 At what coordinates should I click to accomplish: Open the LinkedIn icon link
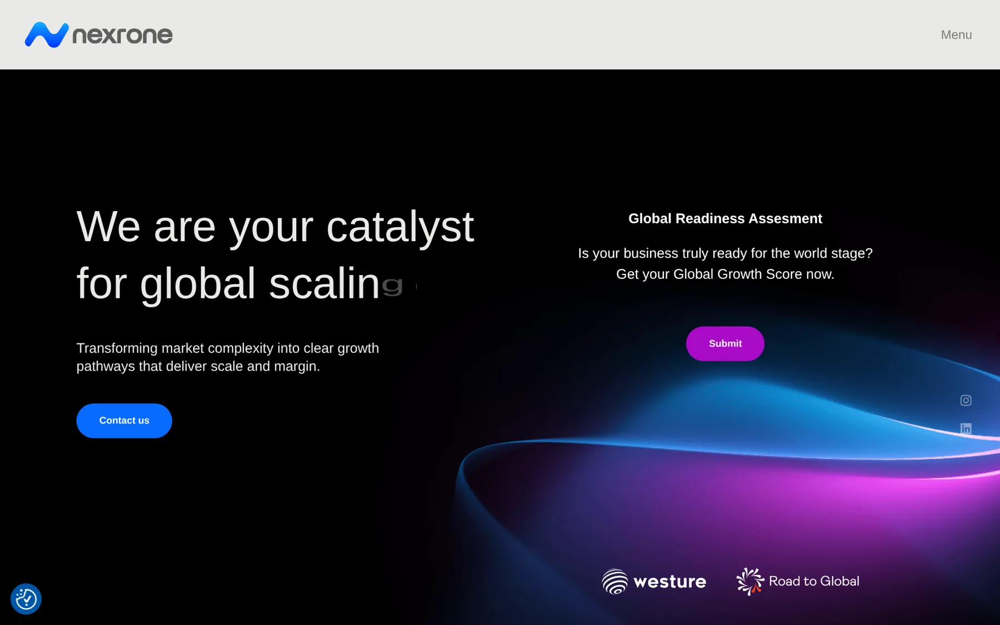966,428
